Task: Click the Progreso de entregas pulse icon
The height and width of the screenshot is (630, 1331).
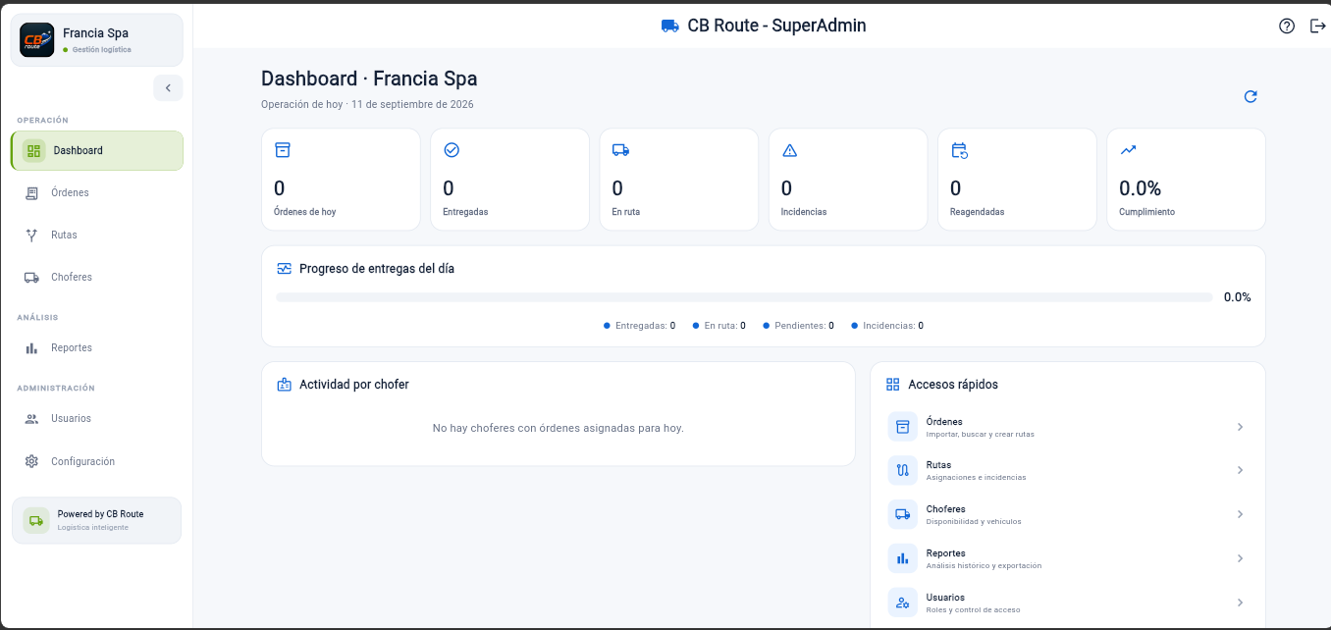Action: (x=285, y=268)
